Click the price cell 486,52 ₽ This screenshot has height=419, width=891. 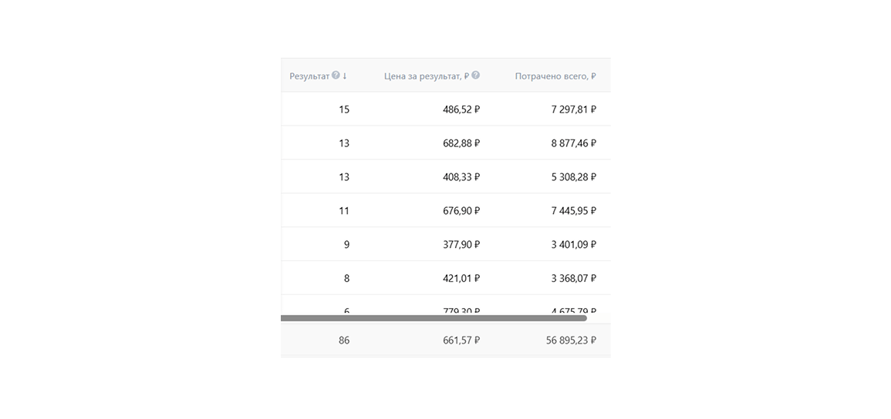click(461, 109)
